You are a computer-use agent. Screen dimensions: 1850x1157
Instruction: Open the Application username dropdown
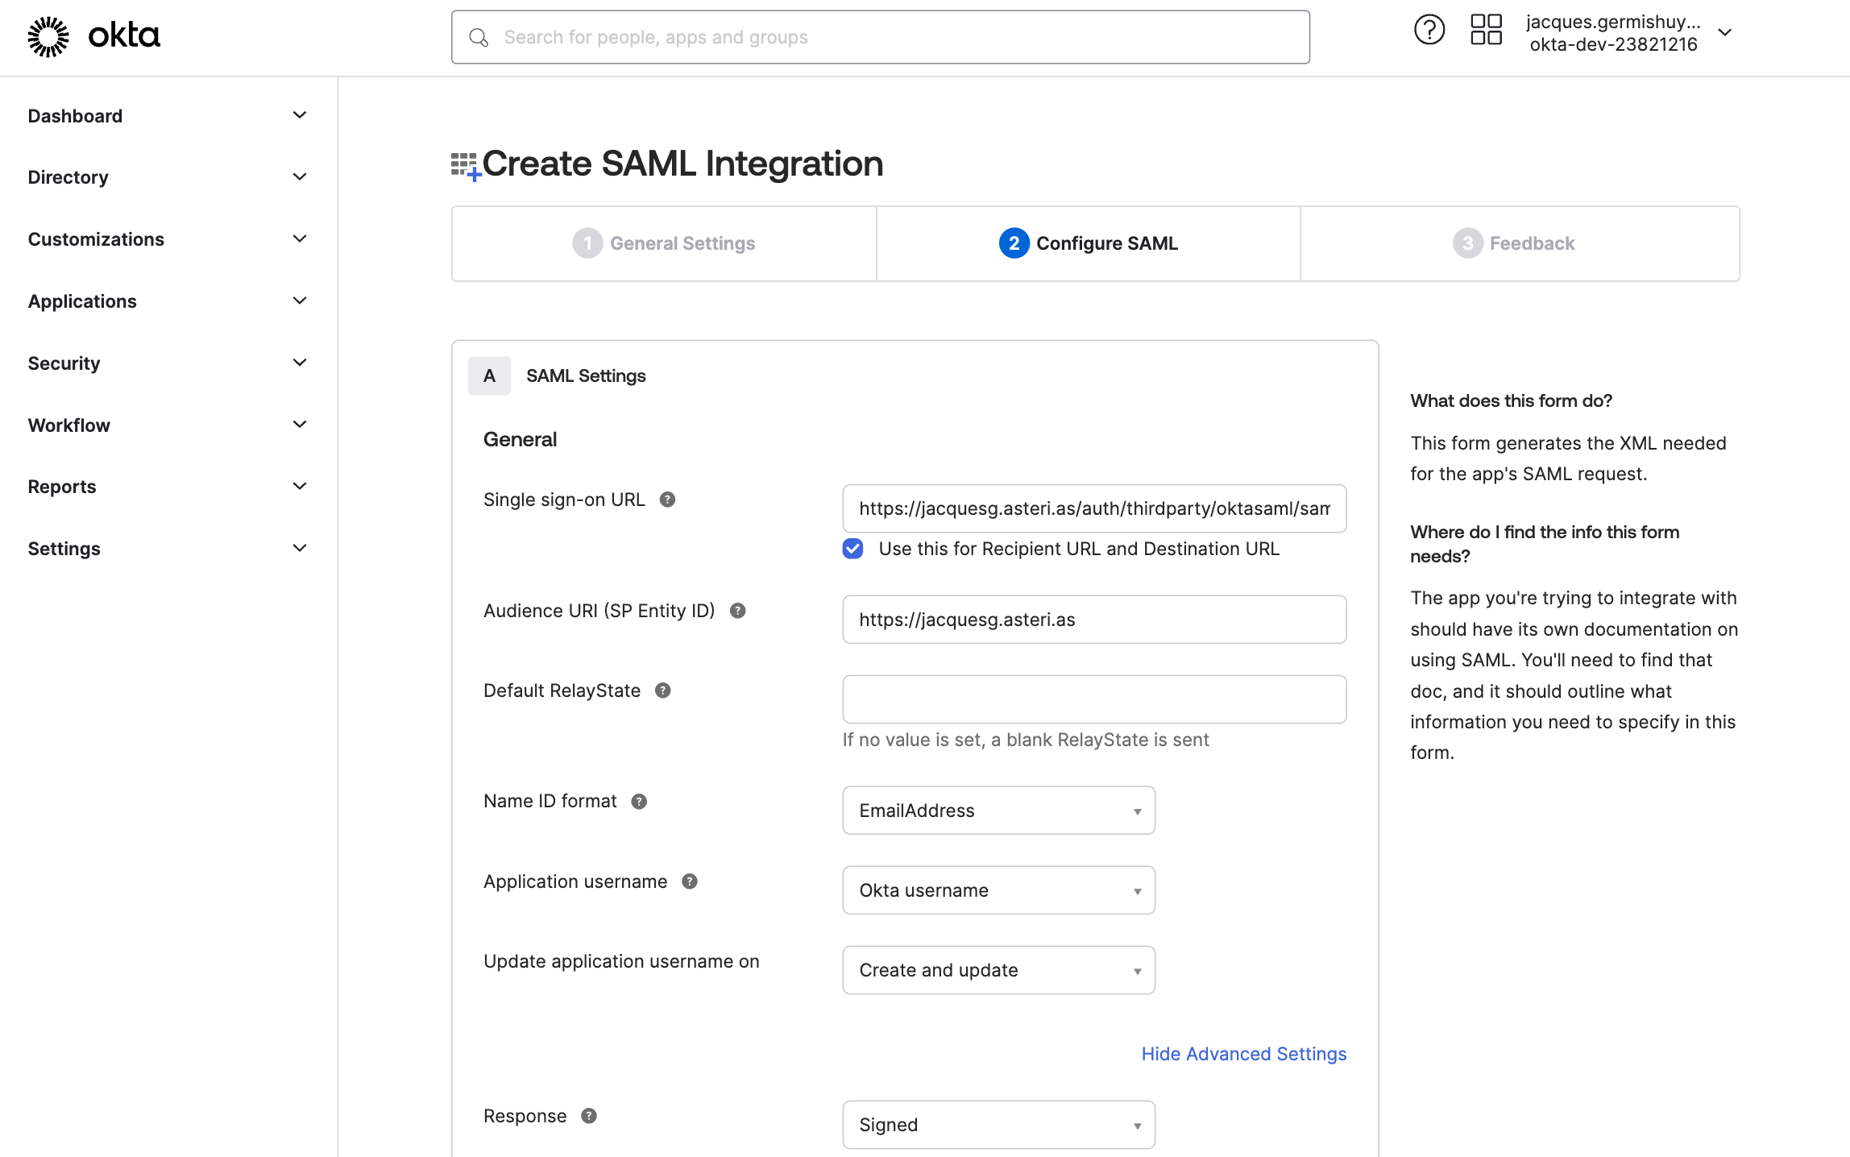(x=998, y=890)
